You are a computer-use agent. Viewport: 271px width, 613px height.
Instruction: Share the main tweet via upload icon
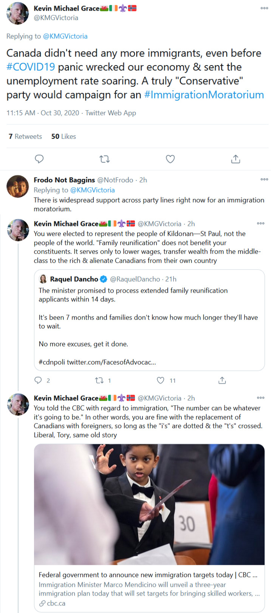[235, 159]
